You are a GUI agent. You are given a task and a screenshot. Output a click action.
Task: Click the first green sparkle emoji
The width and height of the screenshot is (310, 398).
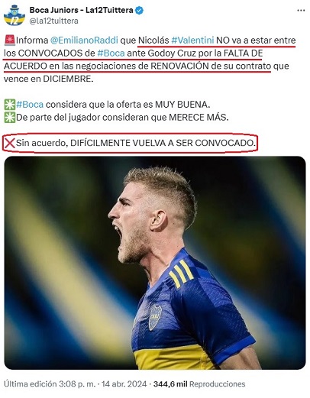click(10, 105)
